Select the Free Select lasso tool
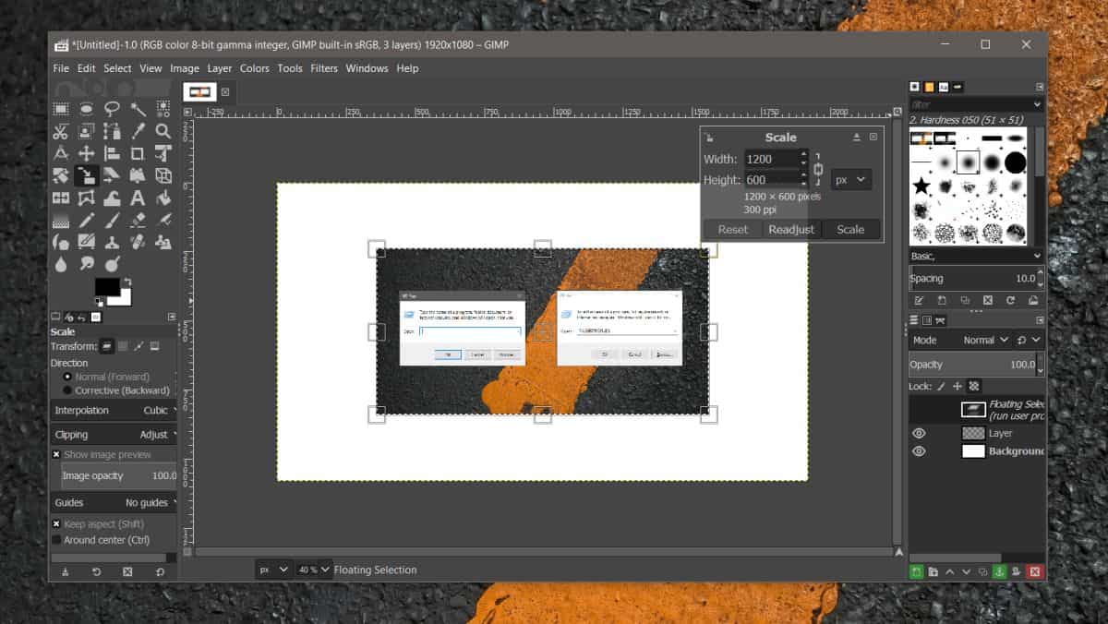 point(112,109)
